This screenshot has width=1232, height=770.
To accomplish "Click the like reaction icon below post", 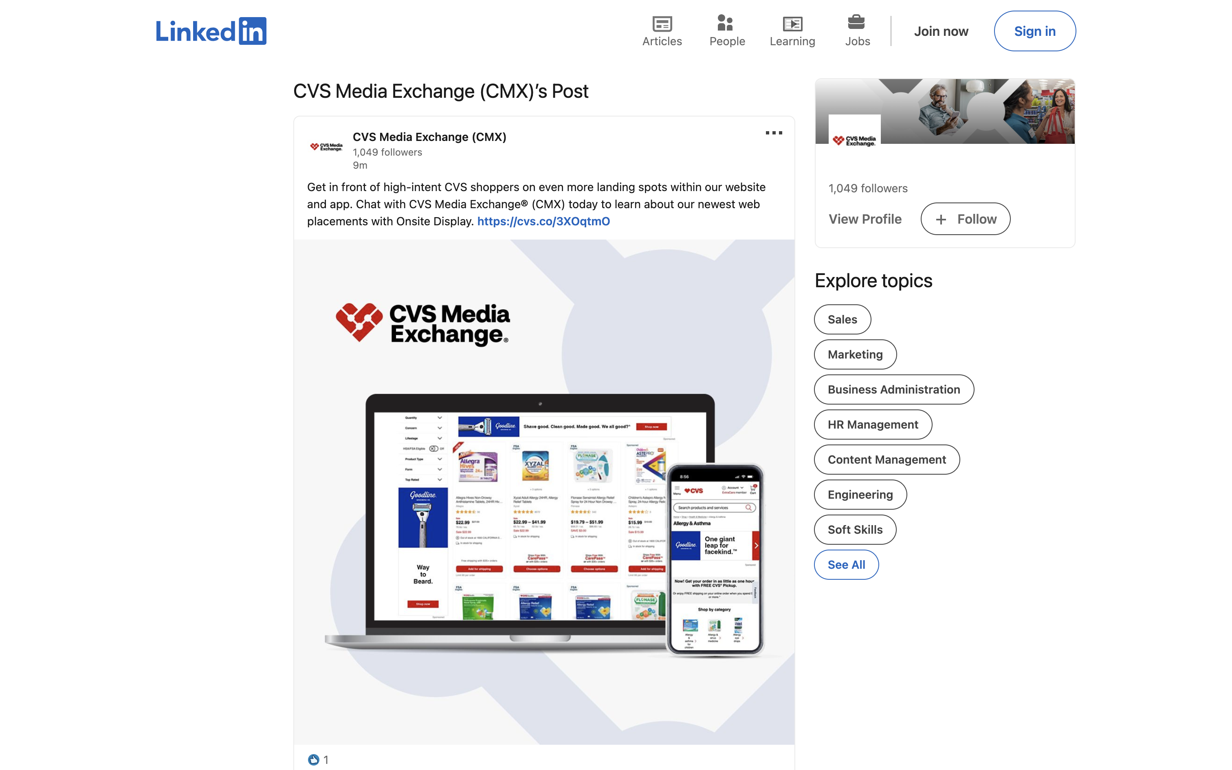I will [314, 760].
